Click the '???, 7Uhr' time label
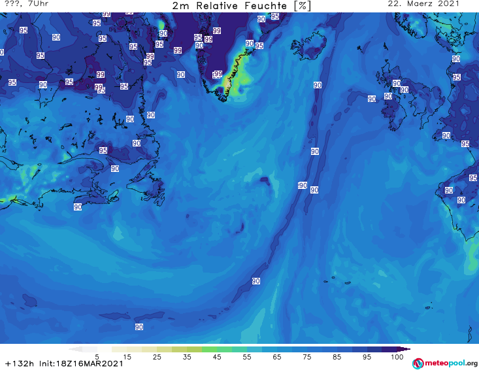 point(27,4)
